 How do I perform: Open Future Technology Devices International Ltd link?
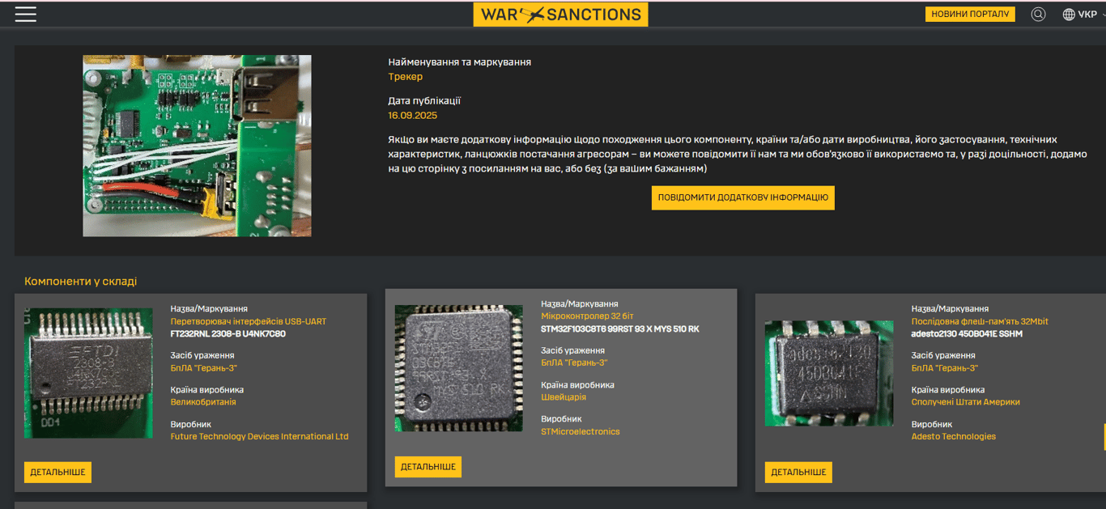pos(259,437)
